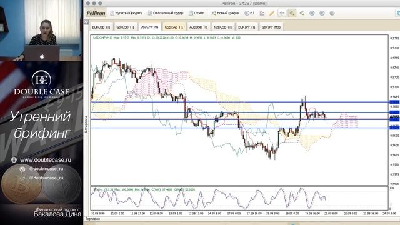Click the presenter webcam thumbnail

click(41, 30)
